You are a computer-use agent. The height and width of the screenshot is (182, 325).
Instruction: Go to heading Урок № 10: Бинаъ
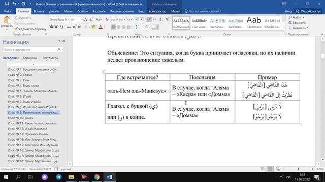click(x=20, y=118)
